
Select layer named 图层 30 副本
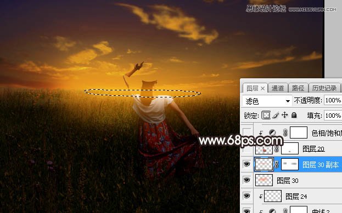point(321,165)
